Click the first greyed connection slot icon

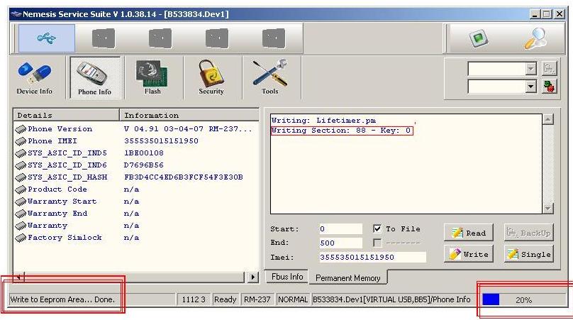click(x=104, y=38)
